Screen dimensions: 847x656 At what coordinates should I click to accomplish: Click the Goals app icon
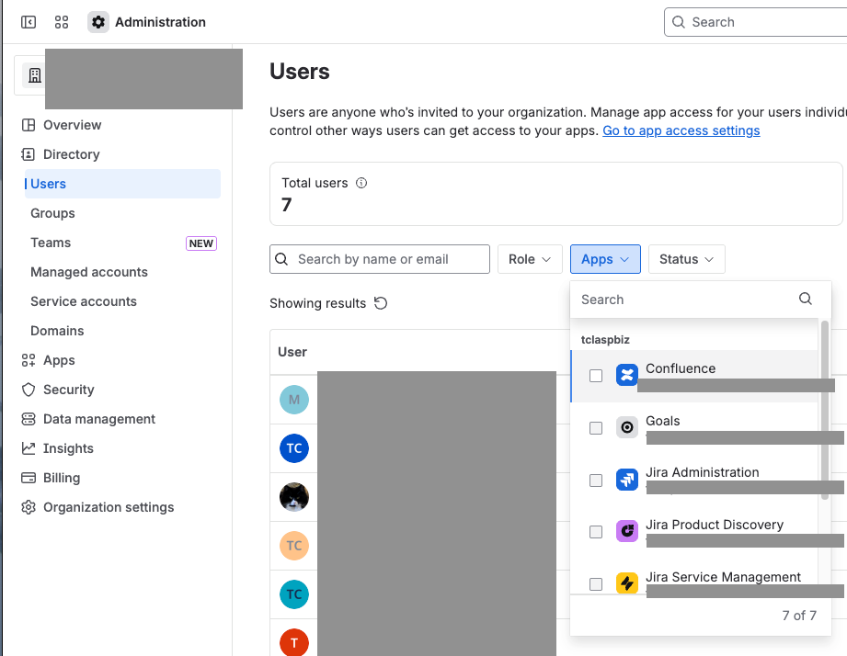pos(626,428)
